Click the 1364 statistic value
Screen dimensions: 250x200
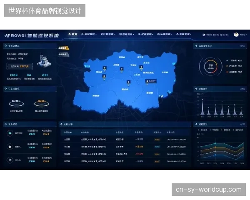(14, 75)
